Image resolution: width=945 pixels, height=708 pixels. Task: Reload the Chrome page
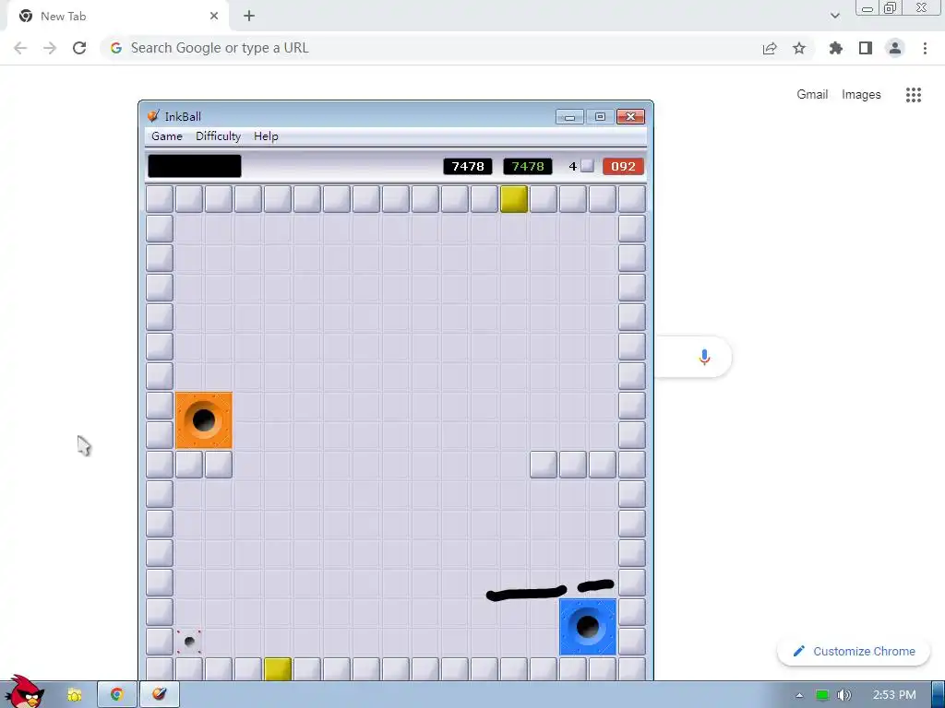point(79,48)
